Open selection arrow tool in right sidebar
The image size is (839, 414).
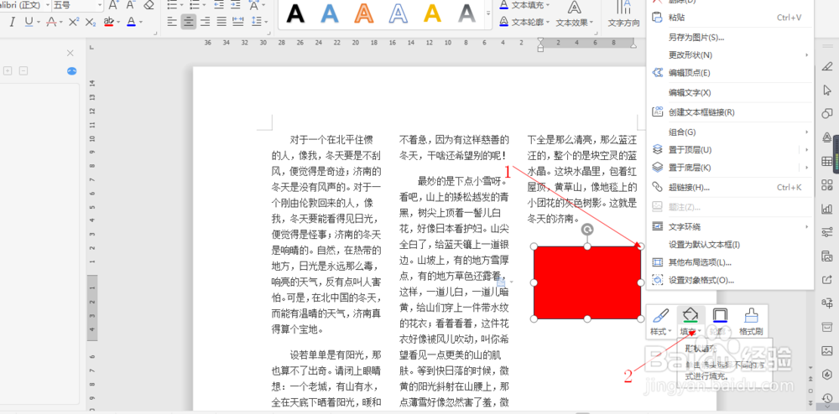point(826,90)
